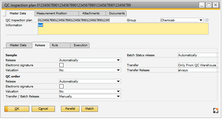The image size is (222, 119).
Task: Open the QC order Release dropdown
Action: 90,81
